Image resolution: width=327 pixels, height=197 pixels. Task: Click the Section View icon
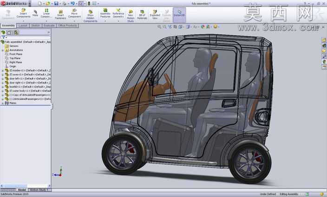tap(175, 27)
